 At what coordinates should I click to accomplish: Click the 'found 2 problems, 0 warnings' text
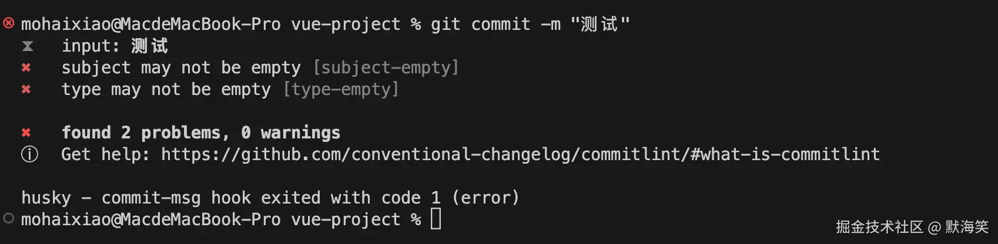coord(201,133)
